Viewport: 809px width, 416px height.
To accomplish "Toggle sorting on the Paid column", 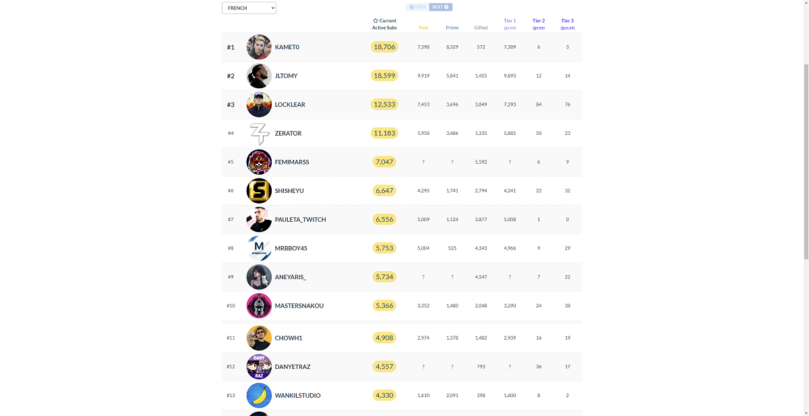I will coord(423,27).
